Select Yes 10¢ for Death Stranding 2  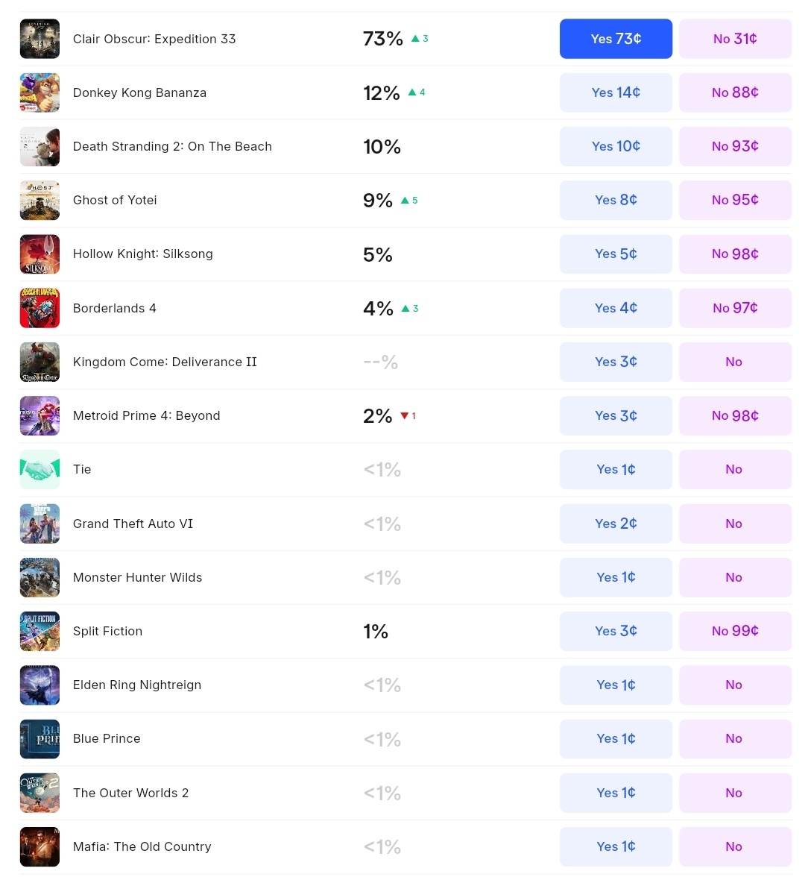tap(616, 146)
